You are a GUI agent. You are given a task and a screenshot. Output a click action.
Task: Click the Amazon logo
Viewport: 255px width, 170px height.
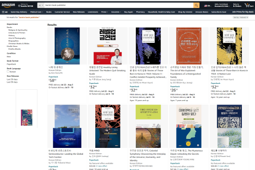(8, 5)
